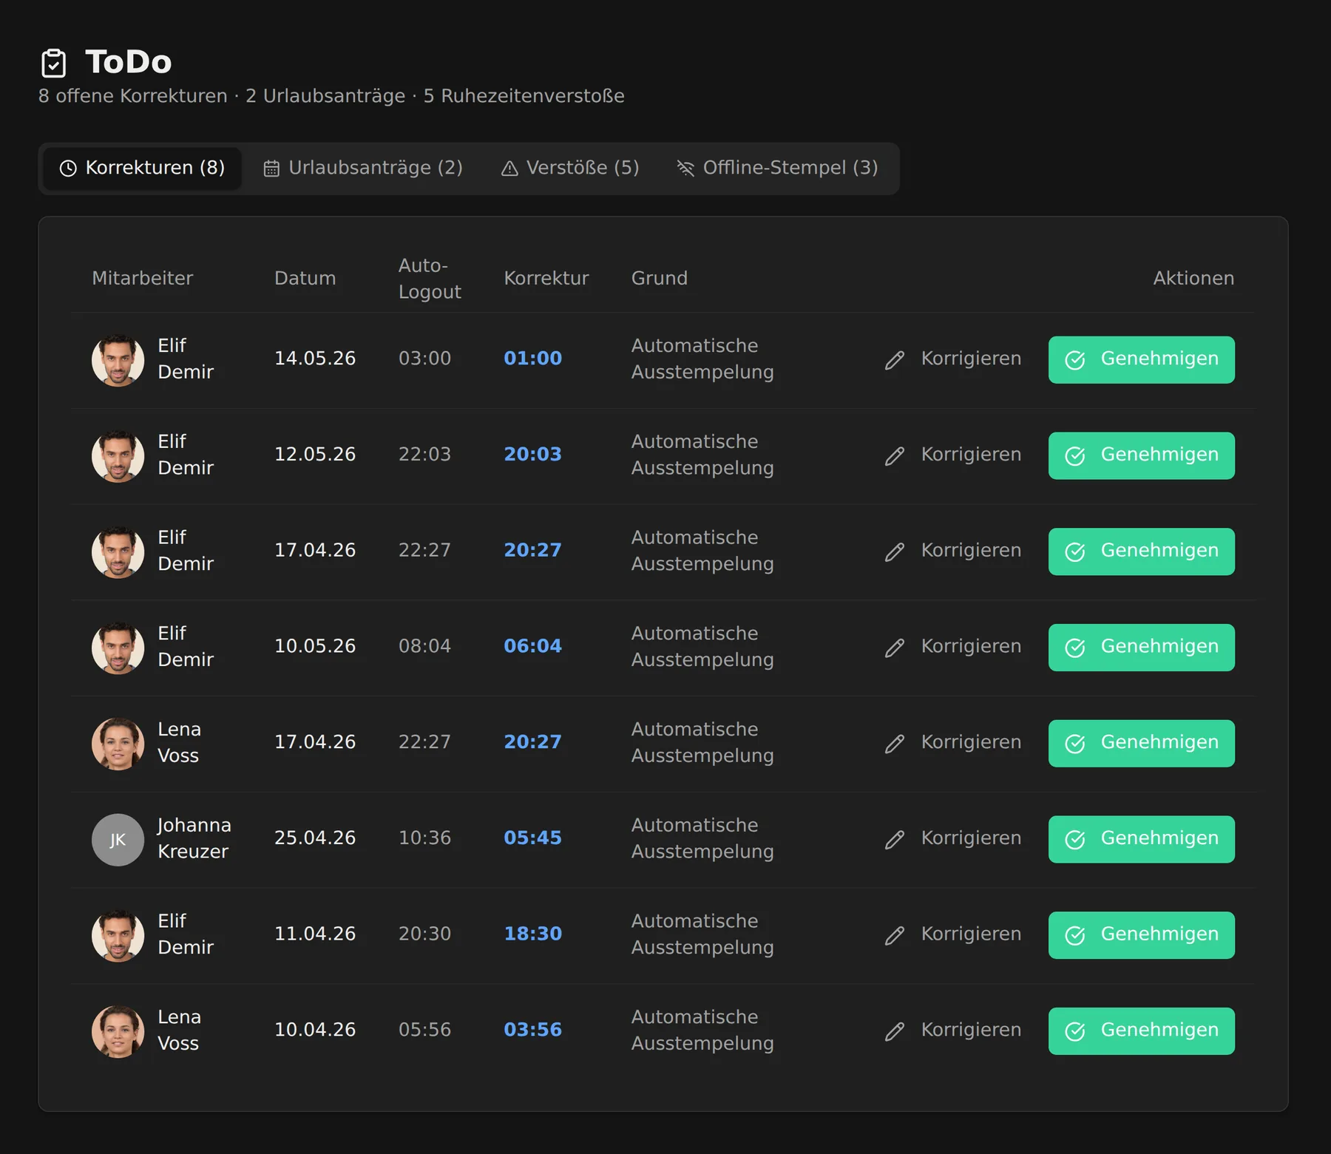Open the Offline-Stempel (3) tab
The width and height of the screenshot is (1331, 1154).
click(777, 168)
